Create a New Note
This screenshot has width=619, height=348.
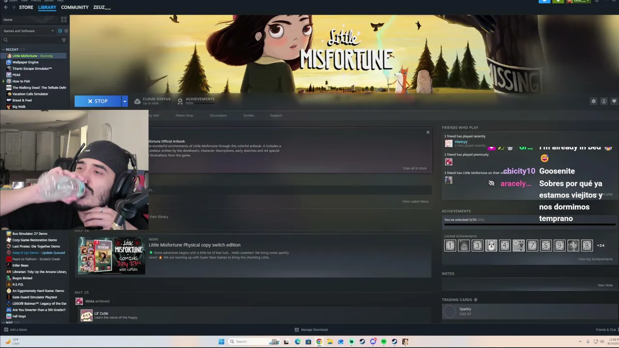[605, 285]
